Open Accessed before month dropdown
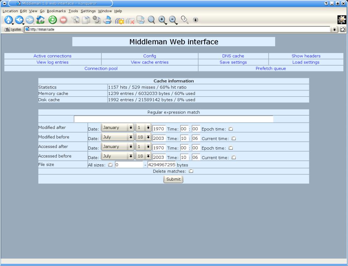 [x=117, y=156]
